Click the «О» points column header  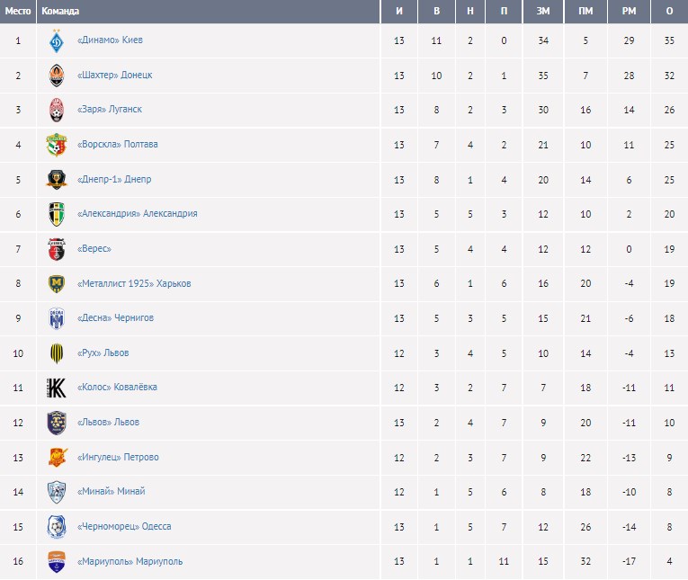click(669, 12)
